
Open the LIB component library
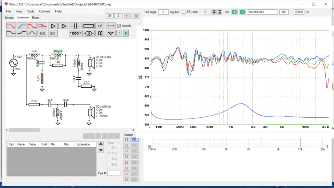100,26
